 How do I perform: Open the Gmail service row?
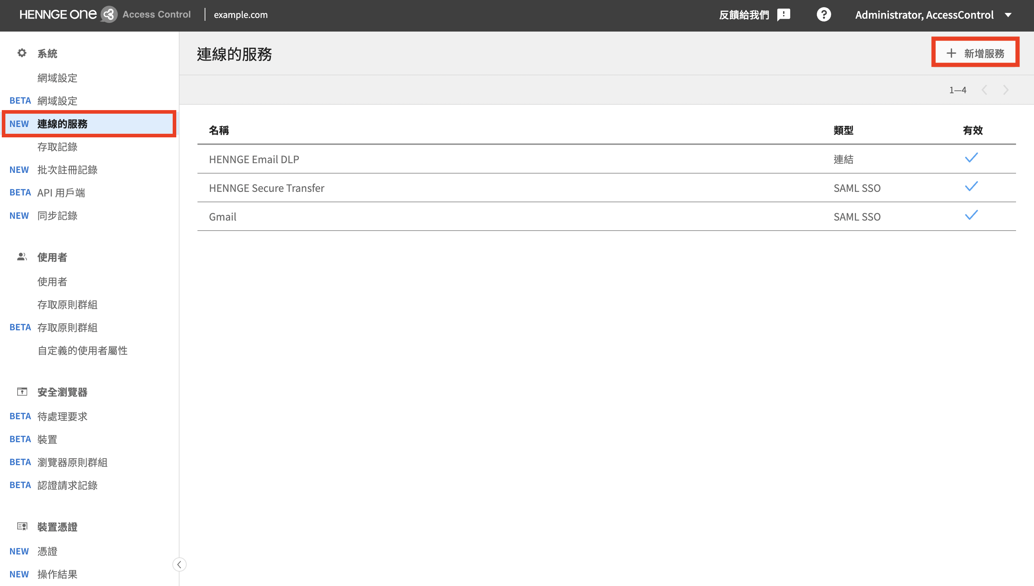pos(606,217)
